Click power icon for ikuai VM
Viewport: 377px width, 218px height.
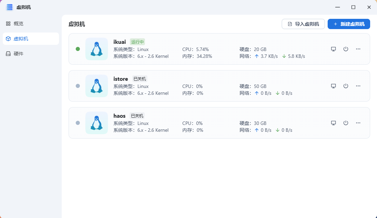pyautogui.click(x=346, y=49)
